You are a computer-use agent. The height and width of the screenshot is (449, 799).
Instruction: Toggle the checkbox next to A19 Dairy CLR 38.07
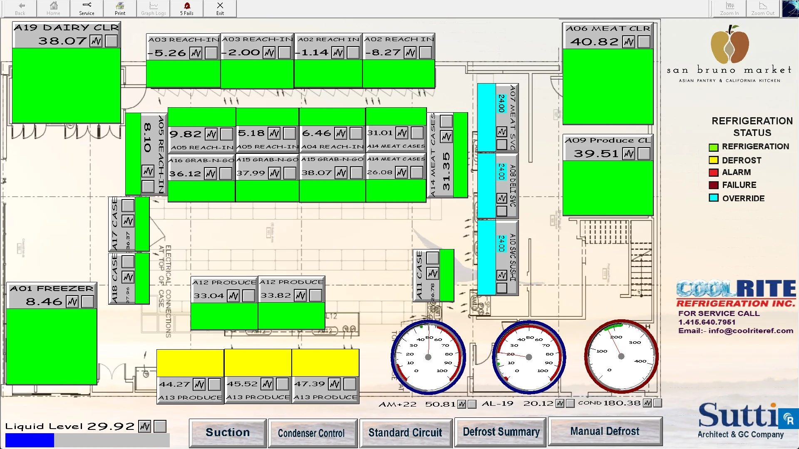coord(112,41)
